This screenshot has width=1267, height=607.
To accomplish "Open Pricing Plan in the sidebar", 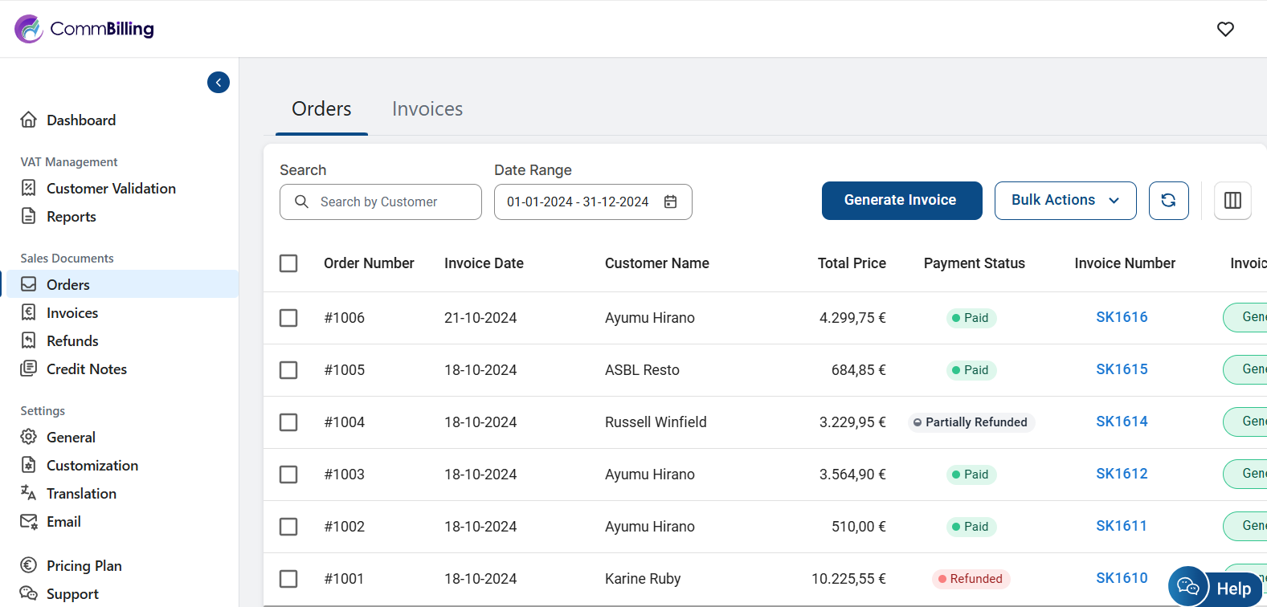I will [x=84, y=566].
